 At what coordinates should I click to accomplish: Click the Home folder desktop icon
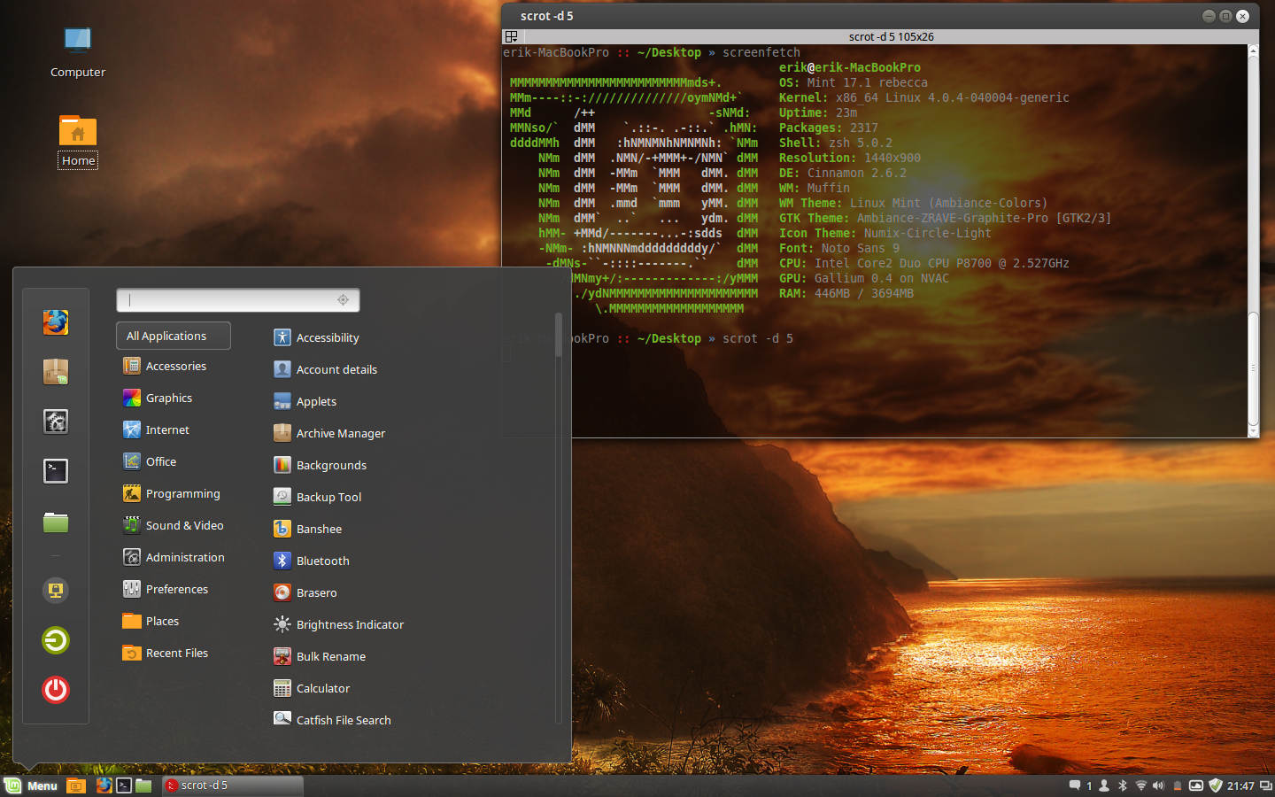coord(78,142)
